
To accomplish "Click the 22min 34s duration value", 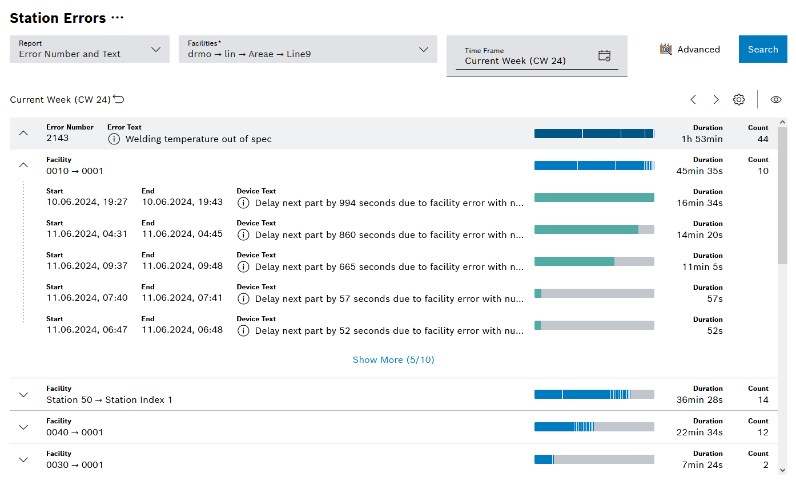I will coord(699,433).
